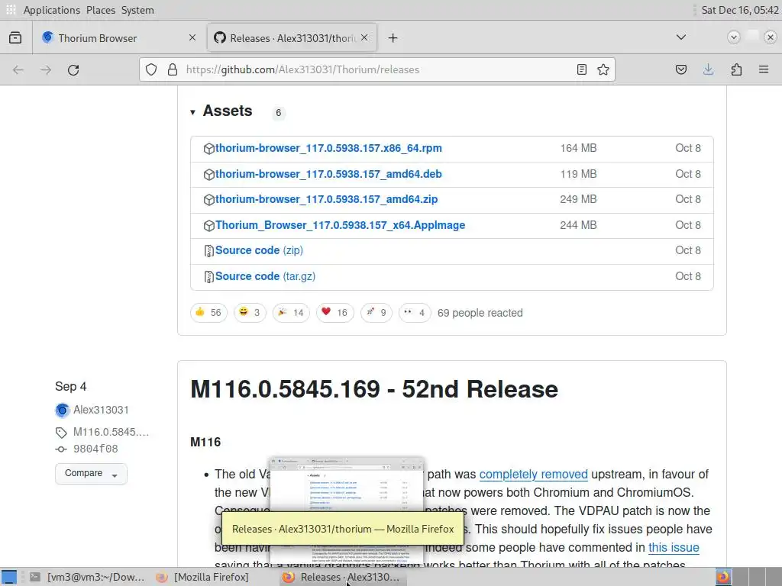Open the System menu
The width and height of the screenshot is (782, 586).
pos(137,10)
